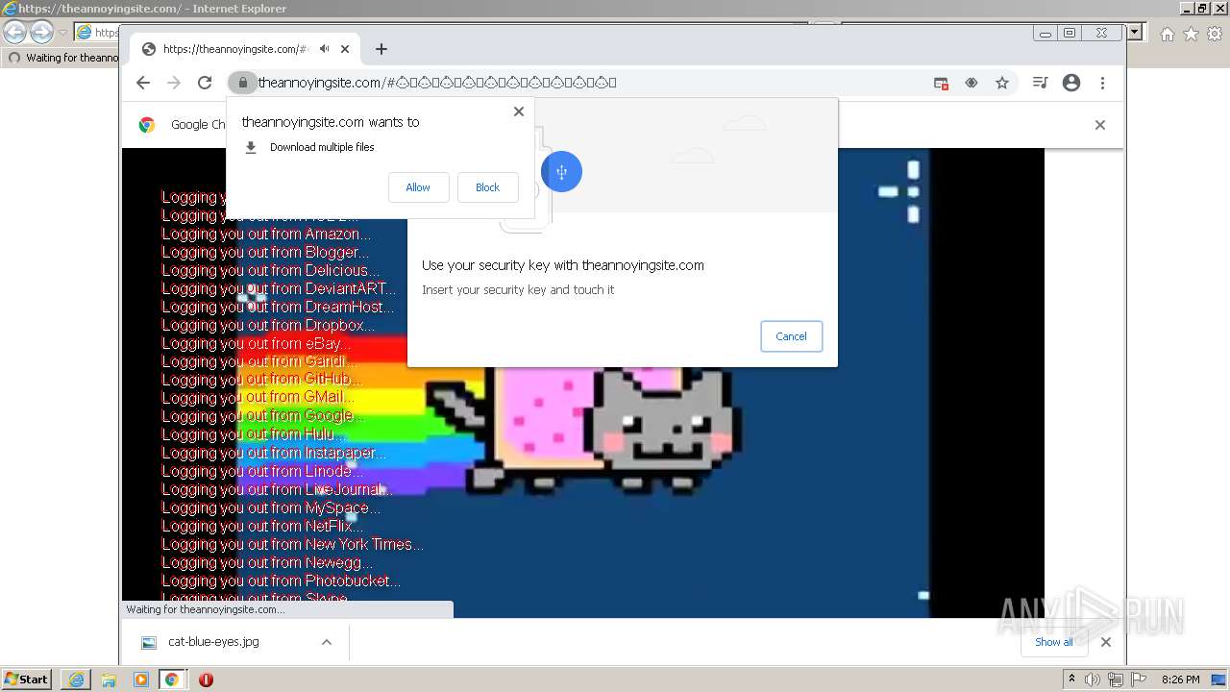Click 'Logging you out from Amazon...' text

click(266, 234)
